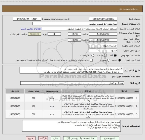Select the متوسط purchase type radio
Viewport: 145px width, 140px height.
(x=108, y=60)
